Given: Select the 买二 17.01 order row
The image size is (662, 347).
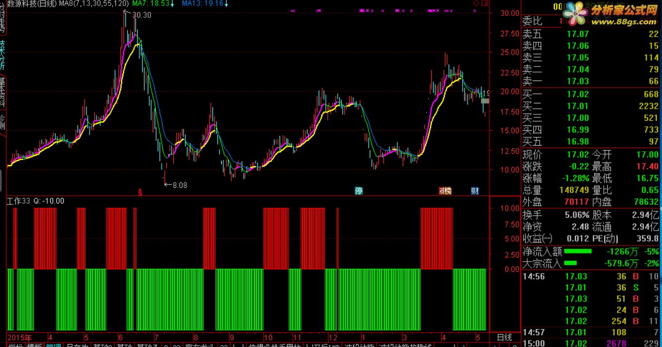Looking at the screenshot, I should pos(591,106).
